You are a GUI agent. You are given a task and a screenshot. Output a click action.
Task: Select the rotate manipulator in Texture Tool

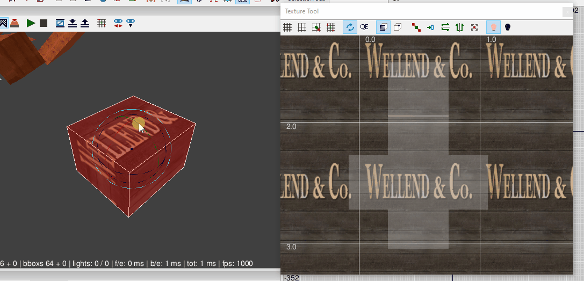pyautogui.click(x=350, y=27)
